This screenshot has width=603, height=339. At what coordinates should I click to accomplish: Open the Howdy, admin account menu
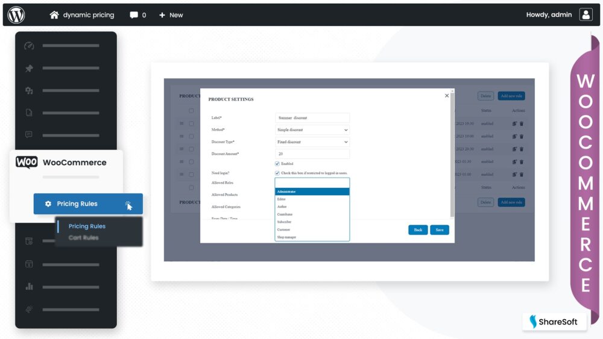click(x=549, y=14)
